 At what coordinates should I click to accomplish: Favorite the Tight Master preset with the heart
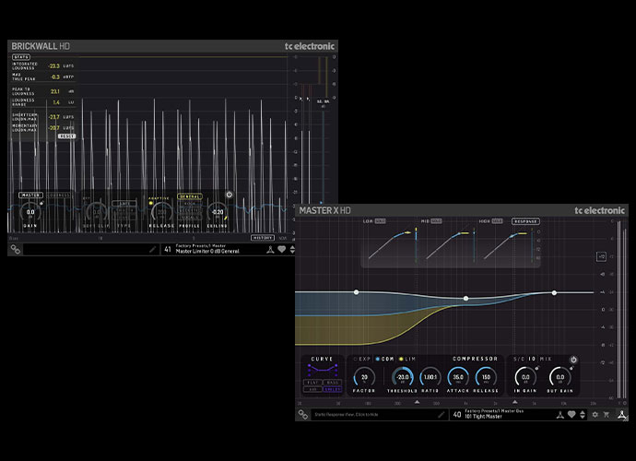click(571, 414)
